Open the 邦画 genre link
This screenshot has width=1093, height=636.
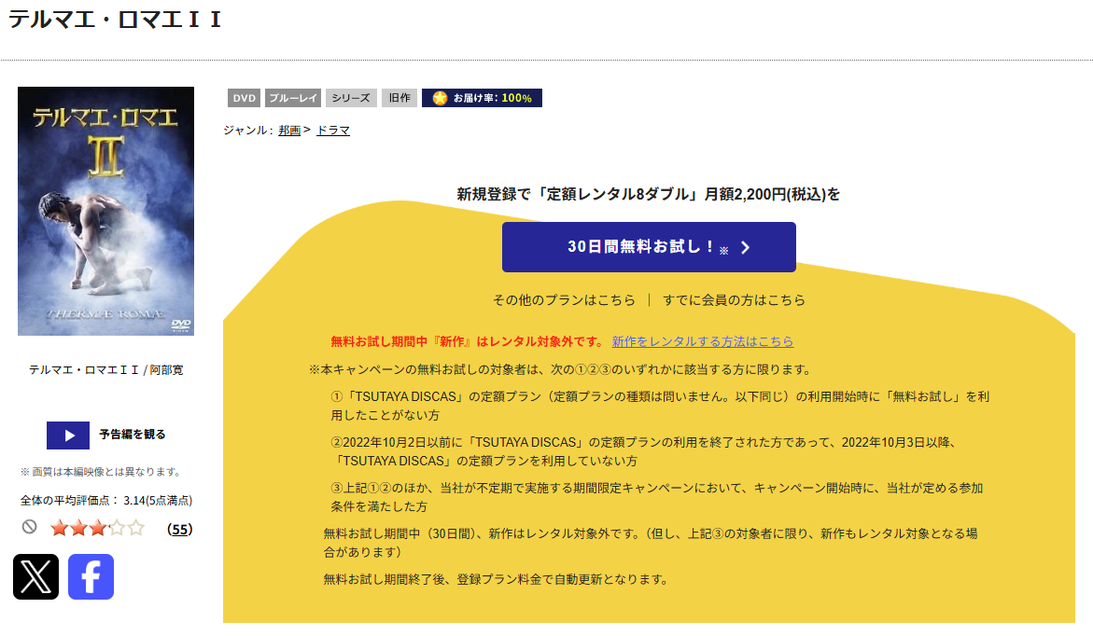(289, 131)
